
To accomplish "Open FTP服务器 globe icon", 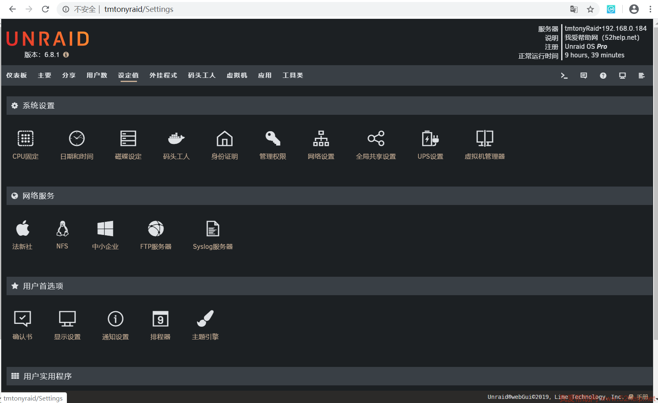I will click(155, 229).
